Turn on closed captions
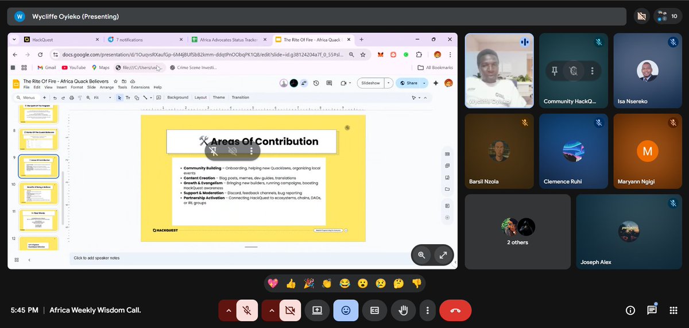689x328 pixels. click(x=374, y=310)
